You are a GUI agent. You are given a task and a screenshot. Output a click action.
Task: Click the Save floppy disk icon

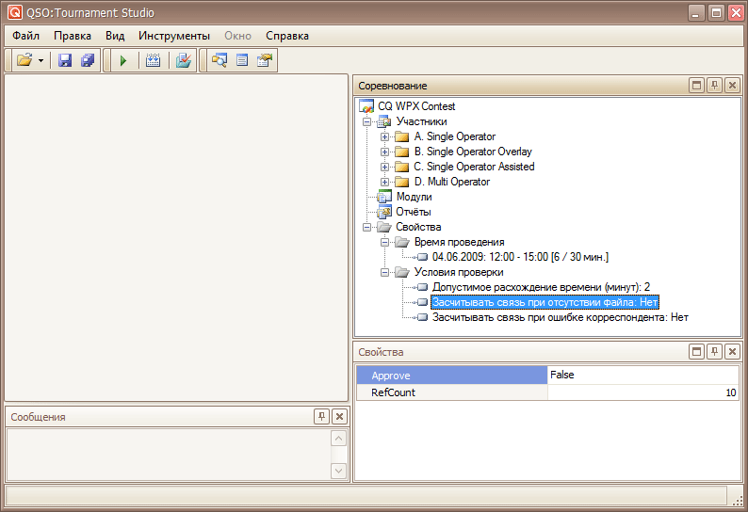tap(65, 60)
